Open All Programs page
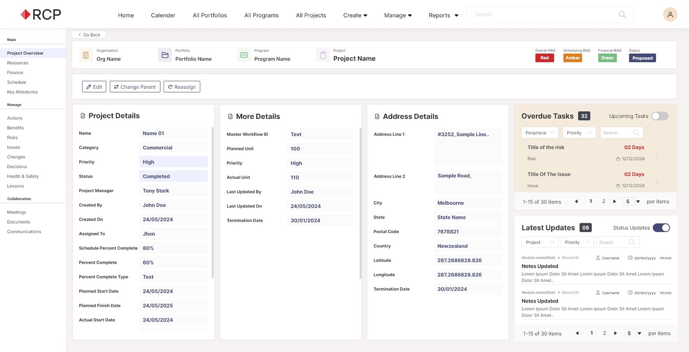Screen dimensions: 689x352 261,15
